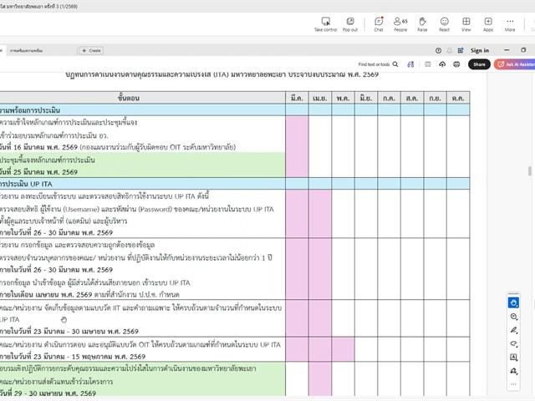Pop out the shared screen

[x=350, y=23]
